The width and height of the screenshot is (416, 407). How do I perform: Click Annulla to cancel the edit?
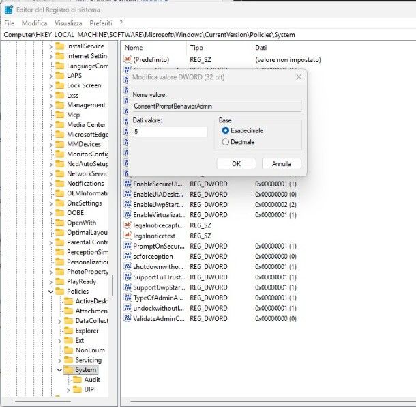281,164
